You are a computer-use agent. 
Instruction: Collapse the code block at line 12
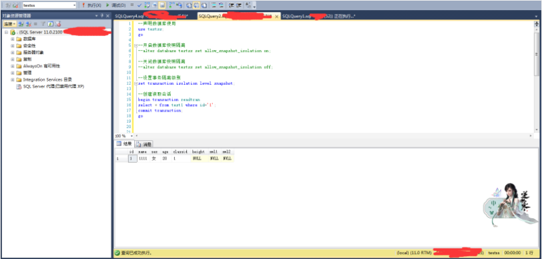coord(135,83)
